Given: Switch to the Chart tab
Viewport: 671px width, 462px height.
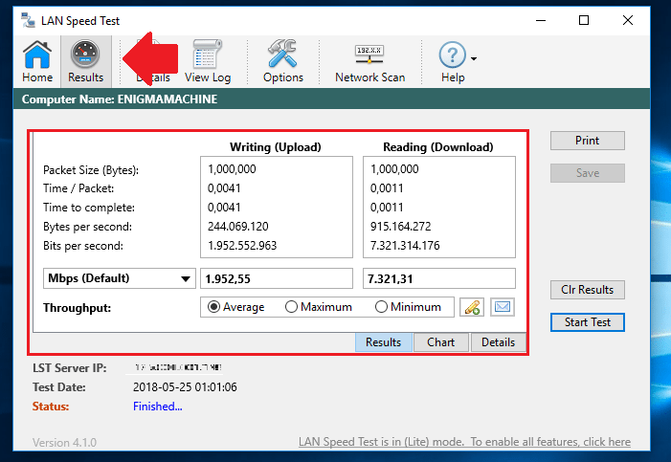Looking at the screenshot, I should pos(440,342).
